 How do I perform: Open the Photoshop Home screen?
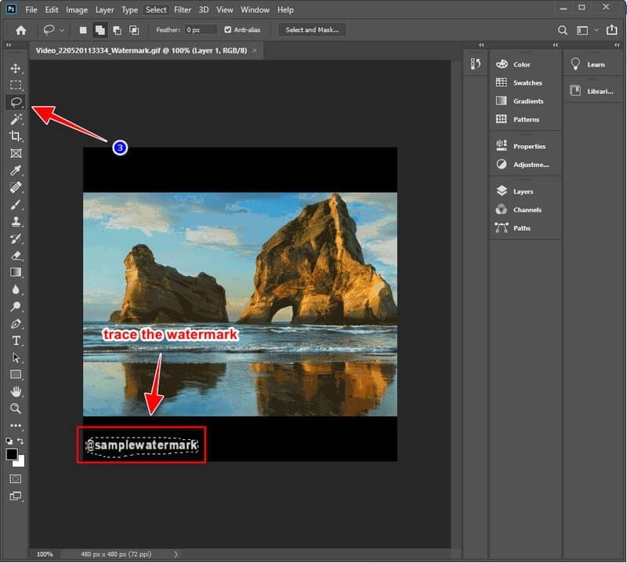(20, 29)
